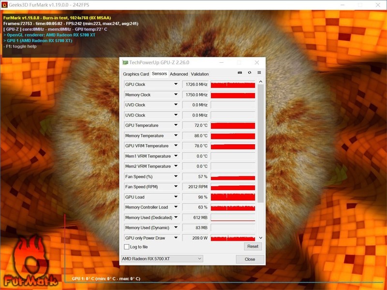
Task: Switch to the Advanced tab
Action: point(179,74)
